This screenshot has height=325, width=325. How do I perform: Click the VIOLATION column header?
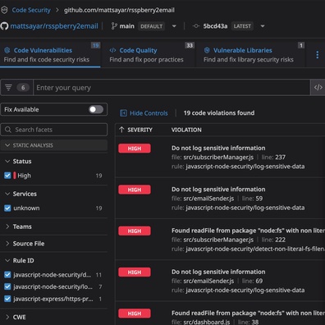pos(186,130)
